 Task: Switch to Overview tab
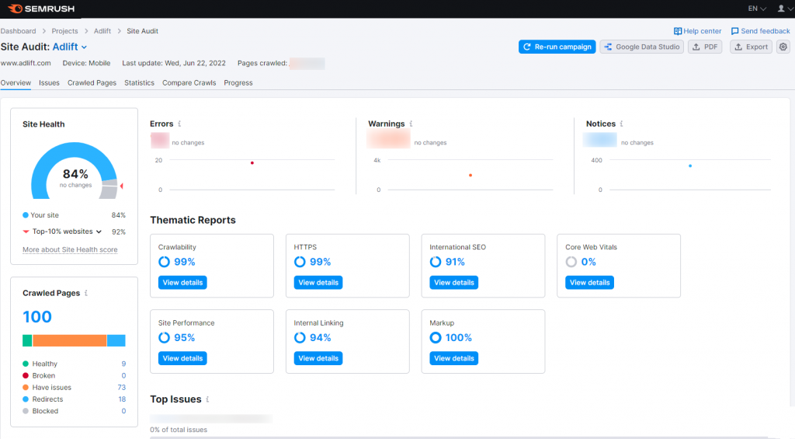tap(16, 82)
